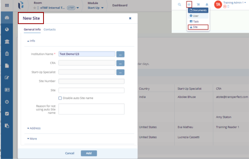Screen dimensions: 249x159
Task: Open the shopping cart icon
Action: [198, 5]
